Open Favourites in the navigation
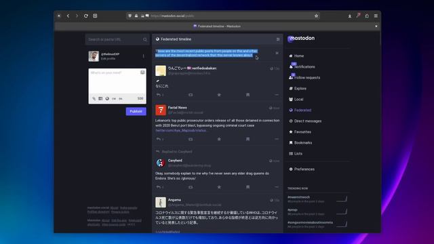434x244 pixels. [x=300, y=131]
